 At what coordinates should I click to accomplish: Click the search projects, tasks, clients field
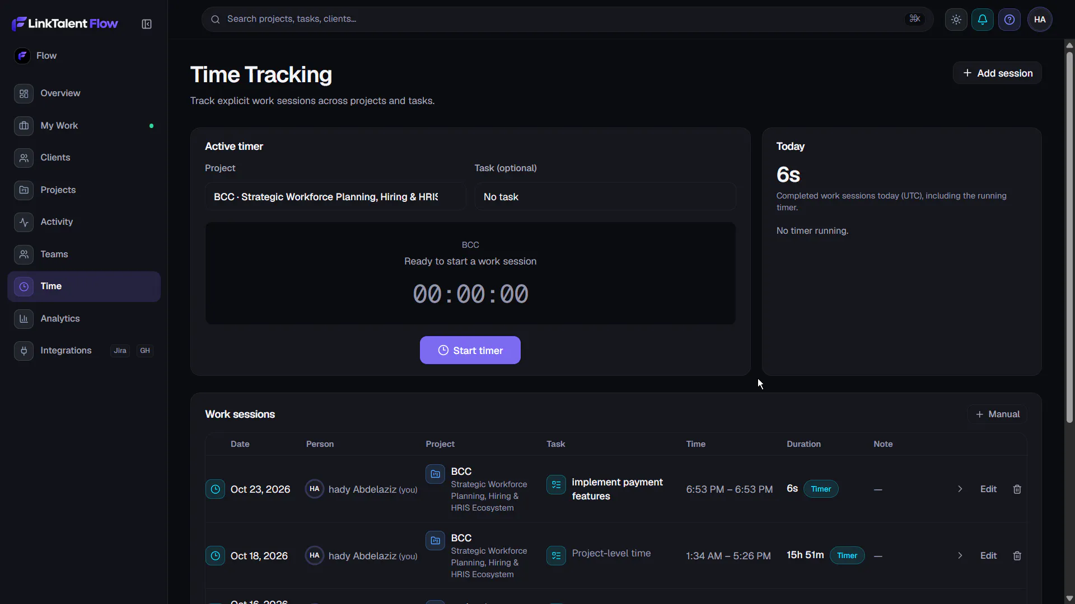tap(567, 20)
